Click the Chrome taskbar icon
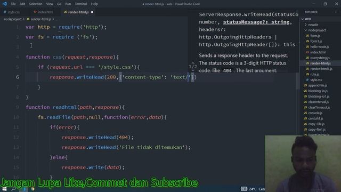341x192 pixels. click(33, 189)
